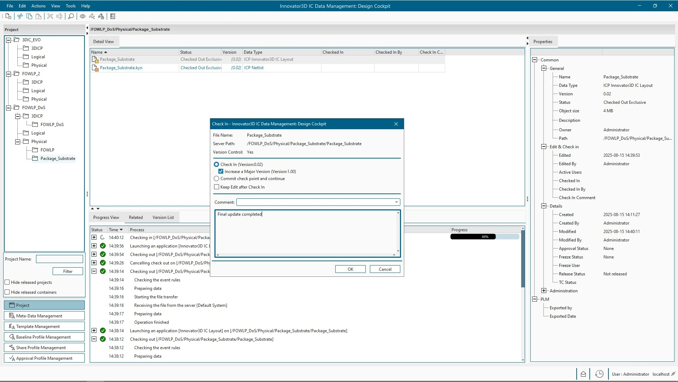Expand the 14:39:54 Checking out process row
The image size is (678, 382).
[94, 255]
